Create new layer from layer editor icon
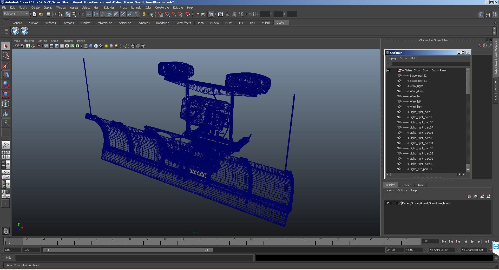Viewport: 499px width, 270px height. pyautogui.click(x=482, y=197)
